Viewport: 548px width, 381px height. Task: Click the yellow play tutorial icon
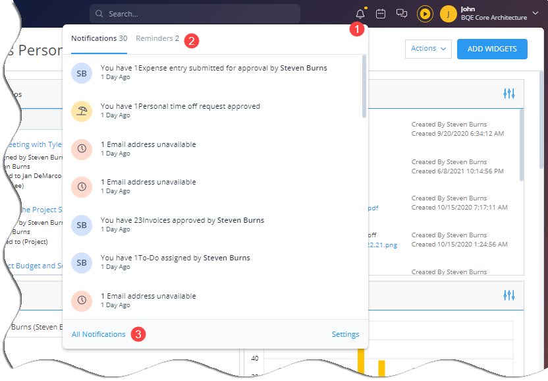pyautogui.click(x=425, y=13)
